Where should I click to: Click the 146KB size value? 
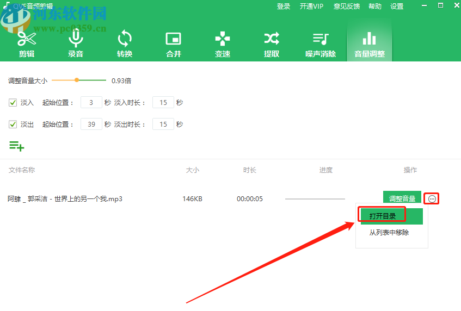point(192,199)
